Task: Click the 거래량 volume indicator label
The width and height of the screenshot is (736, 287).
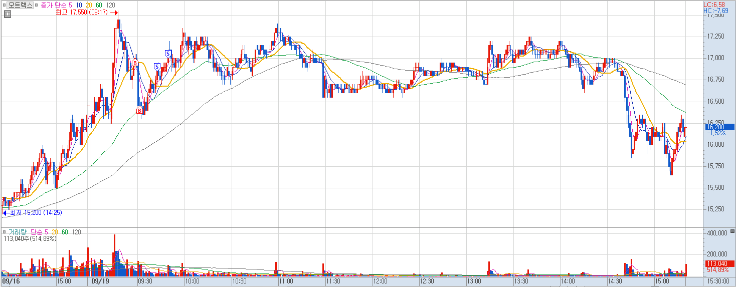Action: pyautogui.click(x=18, y=232)
